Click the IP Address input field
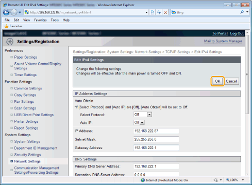Image resolution: width=252 pixels, height=185 pixels. (x=156, y=131)
